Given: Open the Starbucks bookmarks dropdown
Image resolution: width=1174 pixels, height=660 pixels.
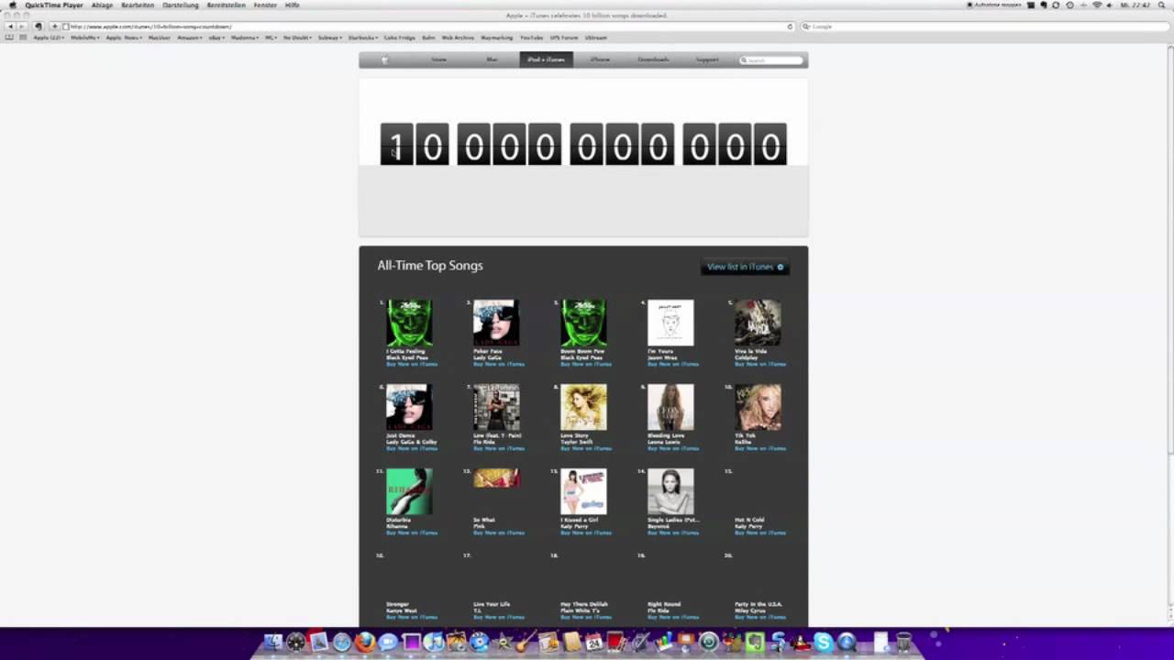Looking at the screenshot, I should pos(363,38).
